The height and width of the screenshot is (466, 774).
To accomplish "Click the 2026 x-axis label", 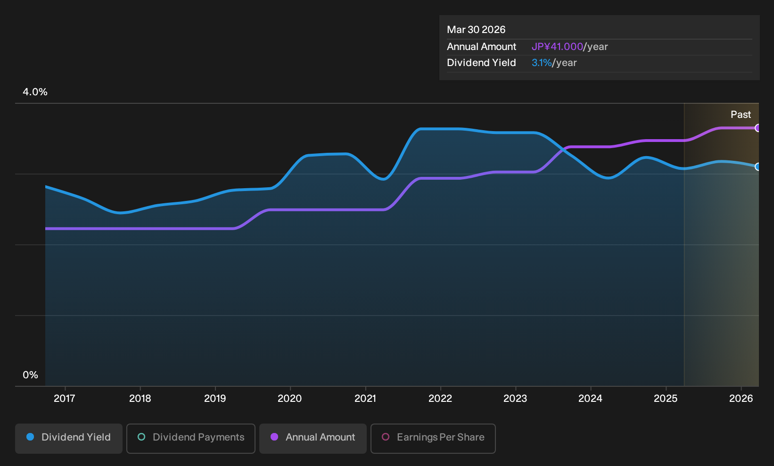I will (x=741, y=399).
